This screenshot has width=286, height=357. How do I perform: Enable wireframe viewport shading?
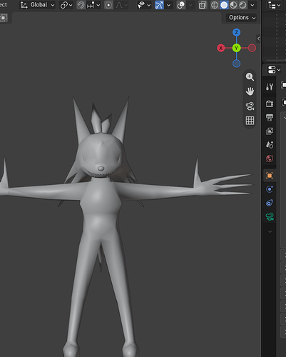pos(215,5)
